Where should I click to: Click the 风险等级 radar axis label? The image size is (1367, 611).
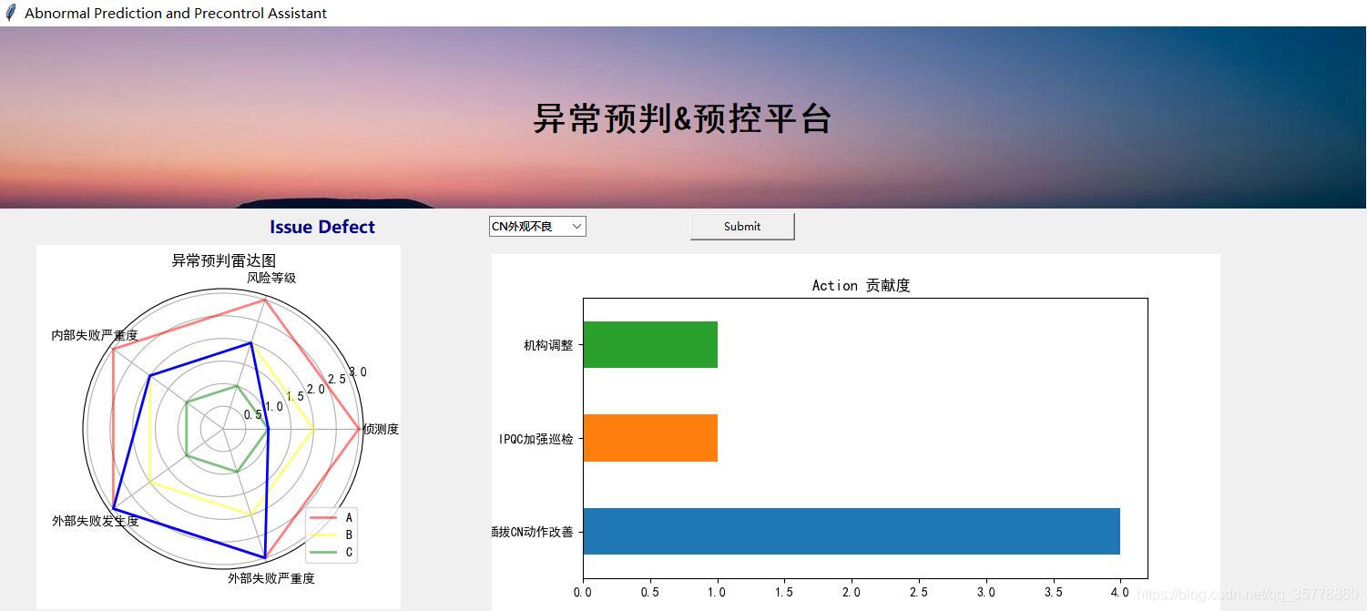tap(271, 278)
